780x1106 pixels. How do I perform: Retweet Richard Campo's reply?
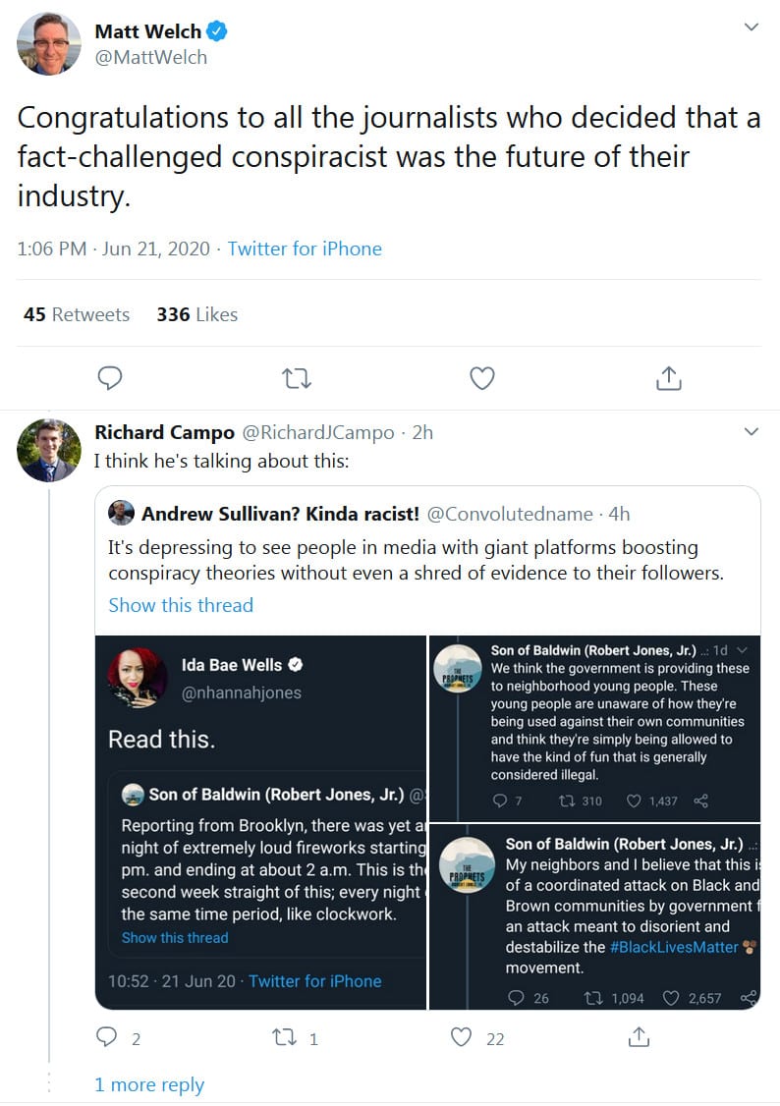tap(284, 1037)
